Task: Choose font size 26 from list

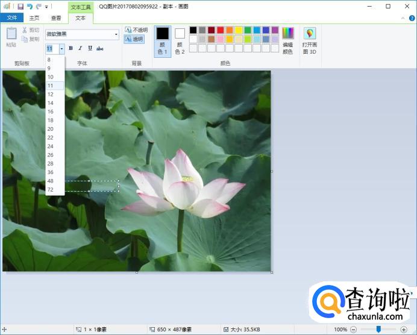Action: pyautogui.click(x=55, y=155)
